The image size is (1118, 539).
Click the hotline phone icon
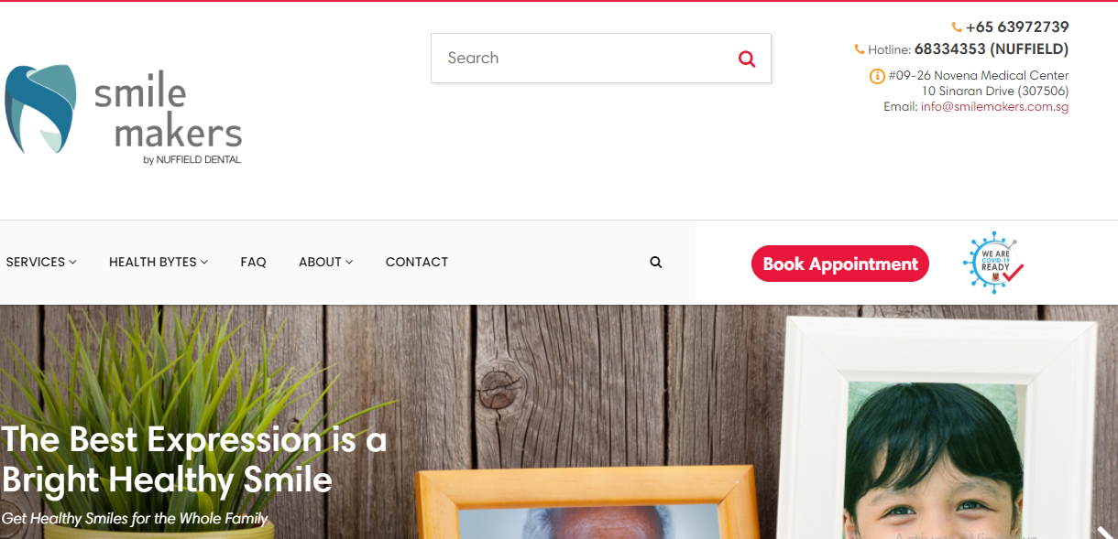click(x=860, y=49)
